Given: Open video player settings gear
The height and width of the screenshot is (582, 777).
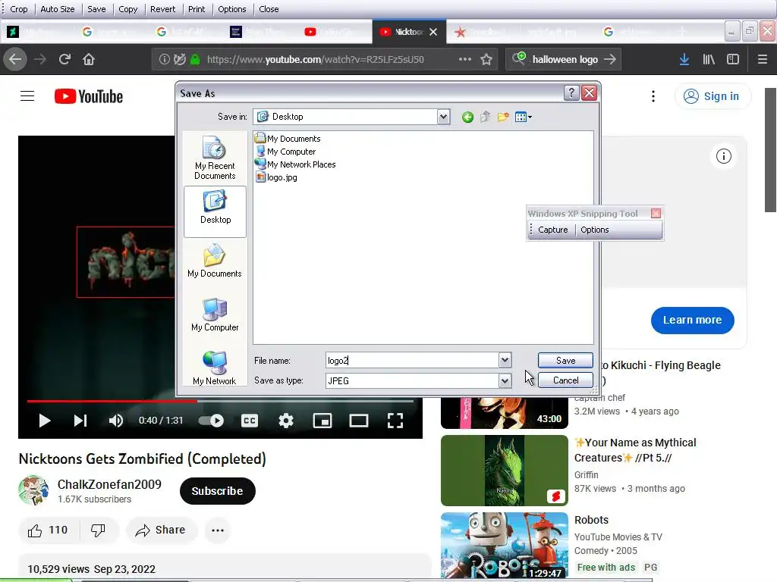Looking at the screenshot, I should click(286, 421).
